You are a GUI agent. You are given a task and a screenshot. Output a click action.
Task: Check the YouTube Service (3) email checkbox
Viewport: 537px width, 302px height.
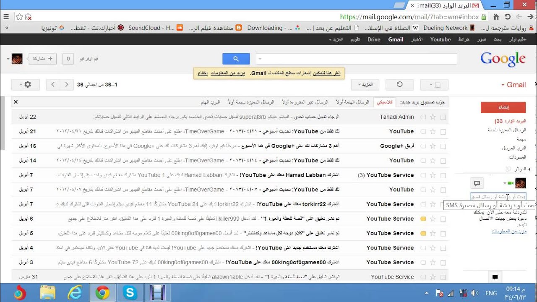pyautogui.click(x=443, y=175)
